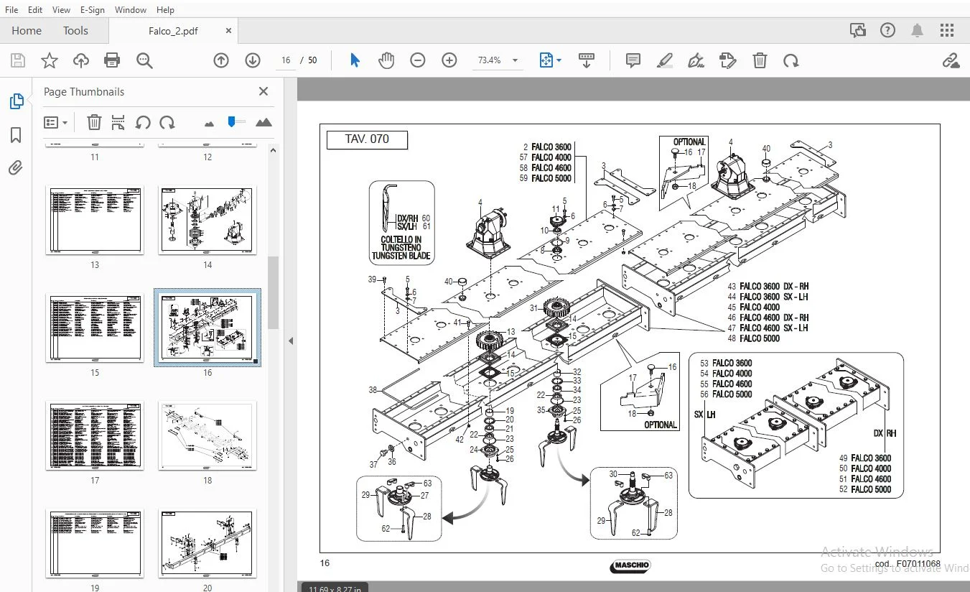Open the File menu
970x592 pixels.
coord(11,9)
